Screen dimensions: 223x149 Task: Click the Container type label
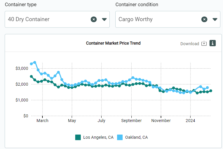tap(20, 5)
